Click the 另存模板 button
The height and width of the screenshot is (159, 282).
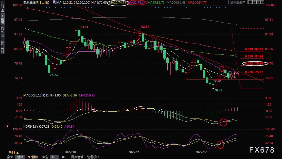coord(77,157)
